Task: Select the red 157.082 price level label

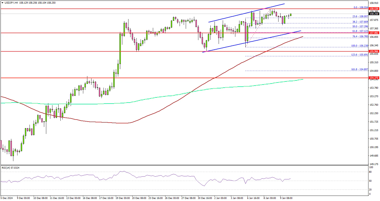Action: pos(373,33)
